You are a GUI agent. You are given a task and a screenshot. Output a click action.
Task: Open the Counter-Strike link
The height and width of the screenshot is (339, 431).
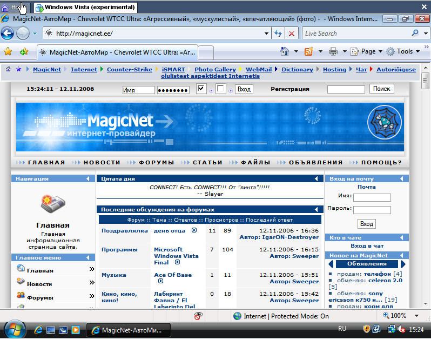click(x=130, y=70)
